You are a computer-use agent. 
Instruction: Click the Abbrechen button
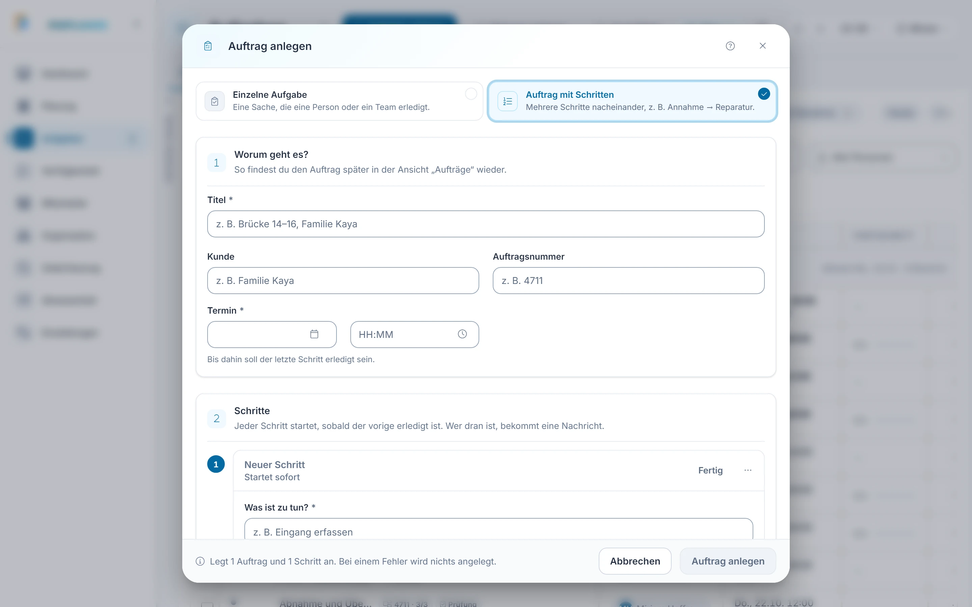point(635,561)
